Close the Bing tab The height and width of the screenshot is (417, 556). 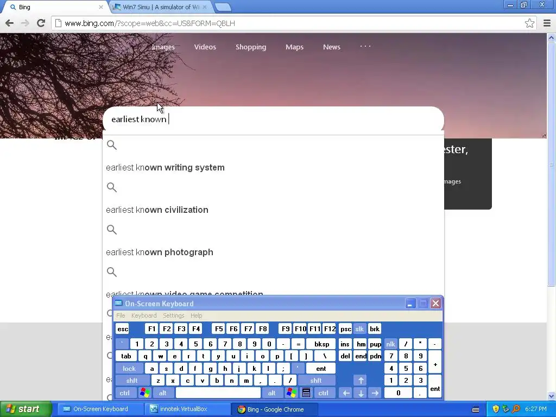[x=100, y=7]
